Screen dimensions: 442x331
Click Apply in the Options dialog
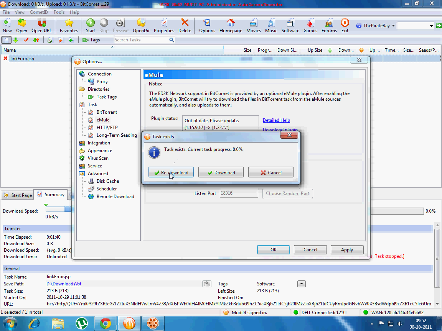tap(347, 250)
